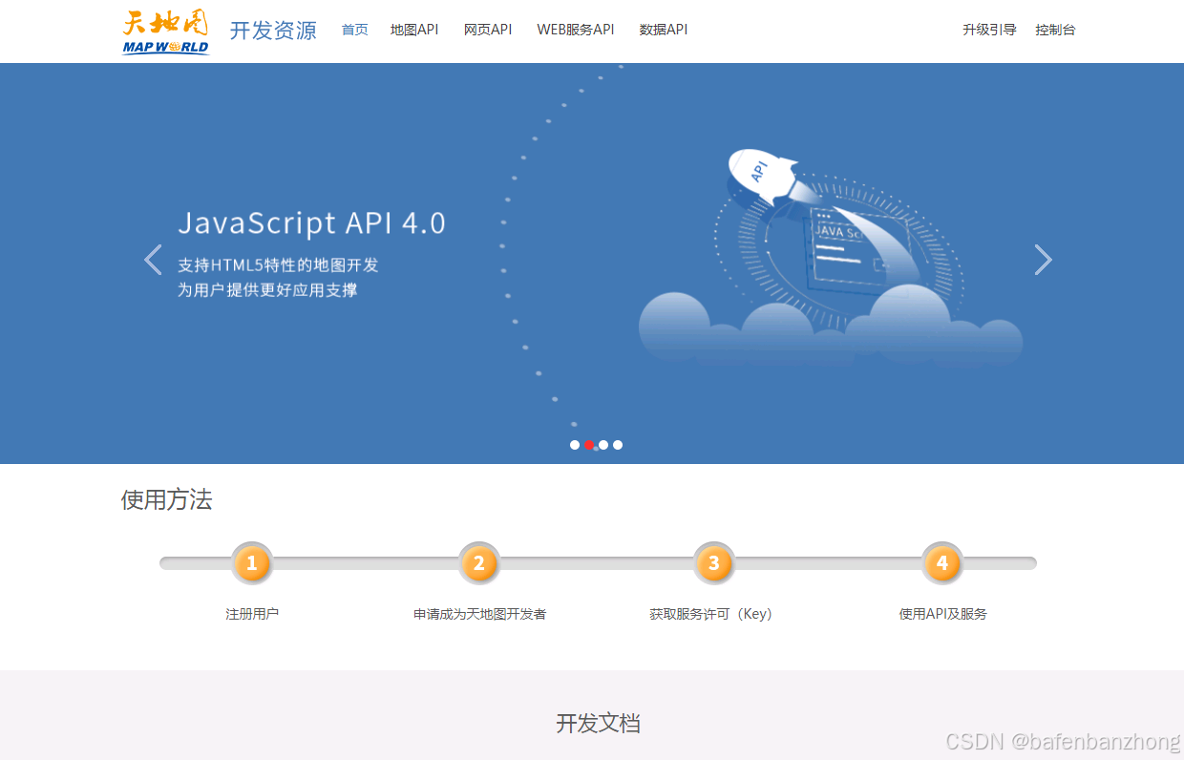Open the 首页 navigation item
This screenshot has height=760, width=1184.
(355, 30)
